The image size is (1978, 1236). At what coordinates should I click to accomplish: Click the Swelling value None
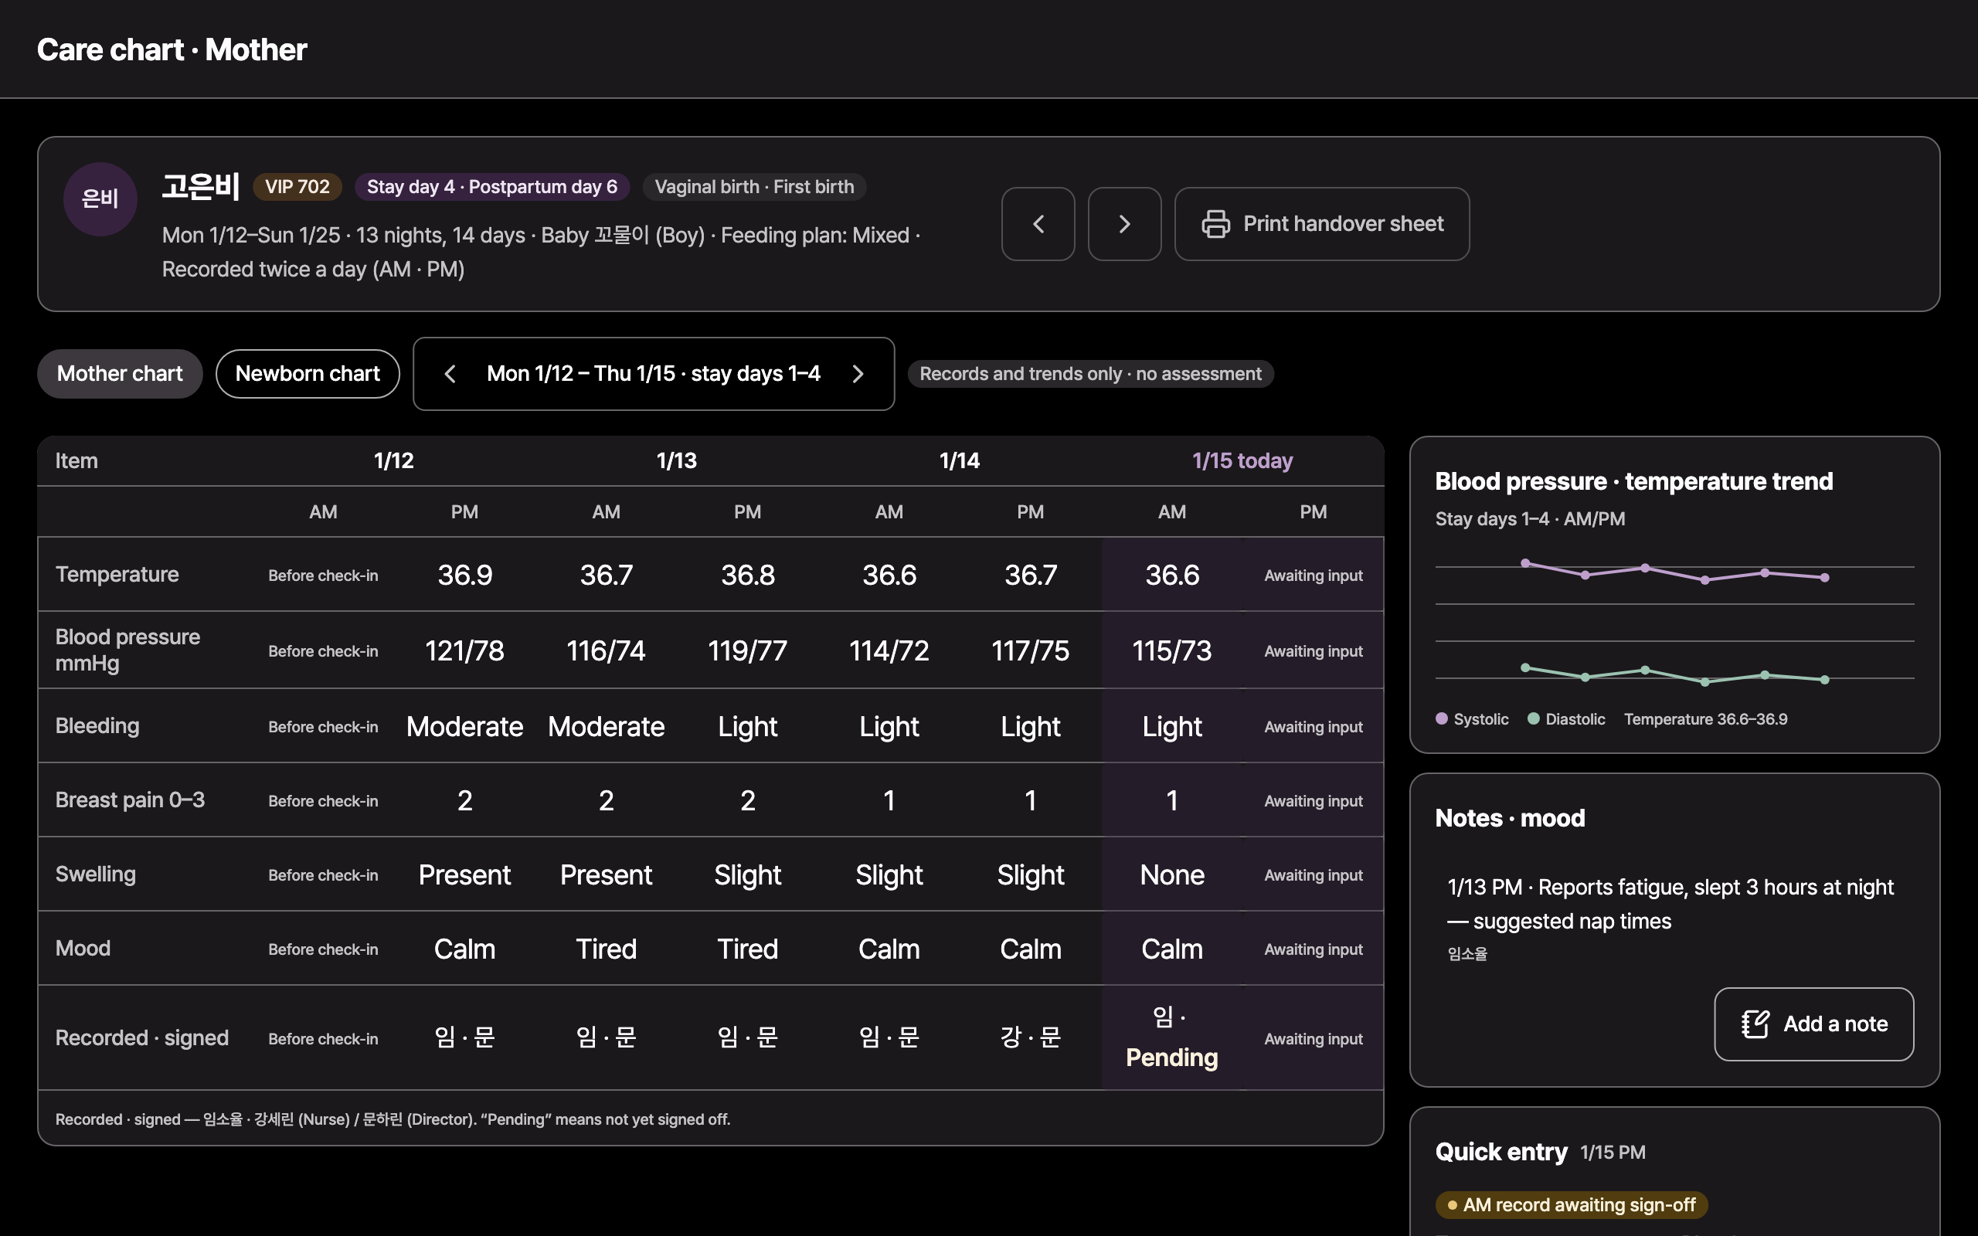click(x=1171, y=874)
